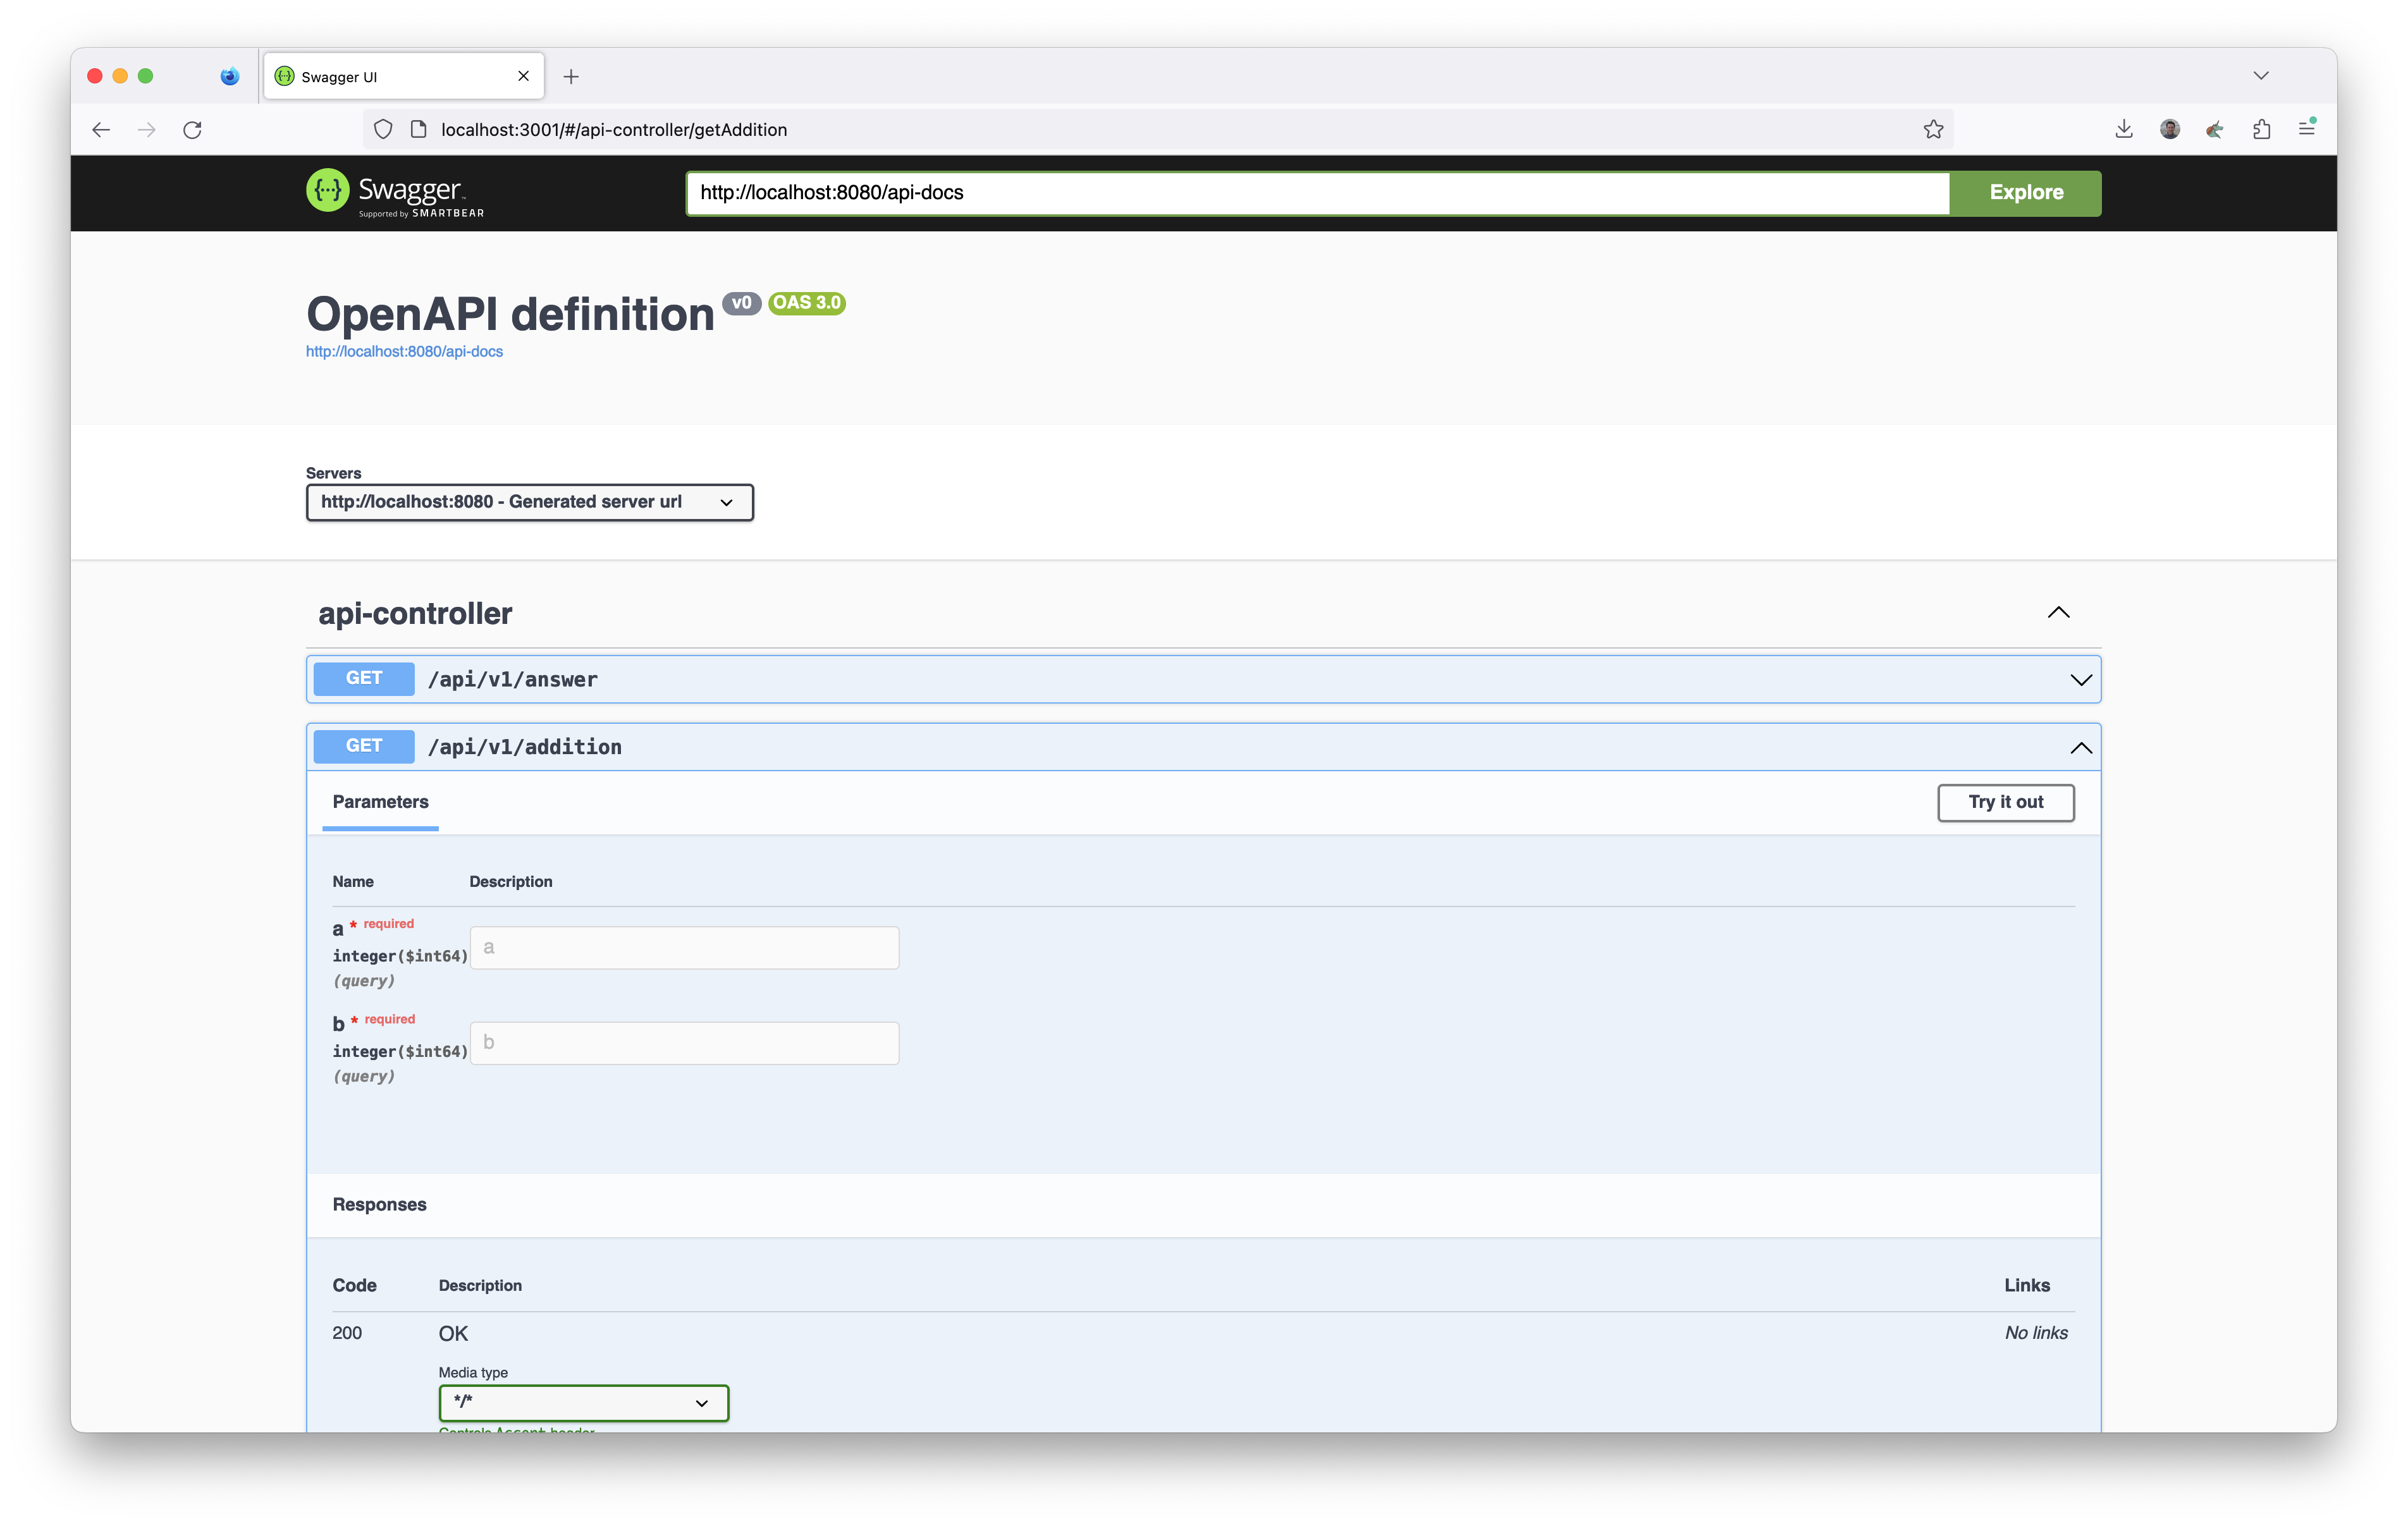
Task: Open the http://localhost:8080/api-docs link
Action: (404, 352)
